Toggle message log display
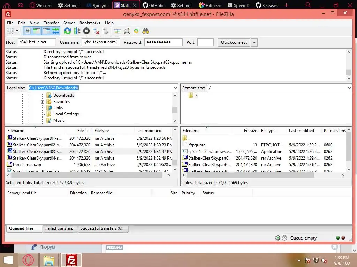The width and height of the screenshot is (357, 267). click(28, 31)
